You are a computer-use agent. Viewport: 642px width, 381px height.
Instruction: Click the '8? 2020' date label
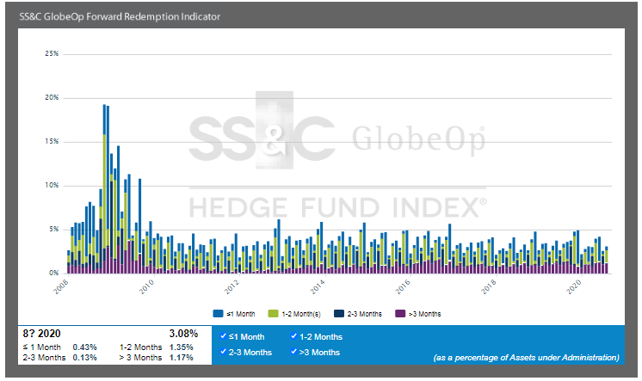(42, 334)
